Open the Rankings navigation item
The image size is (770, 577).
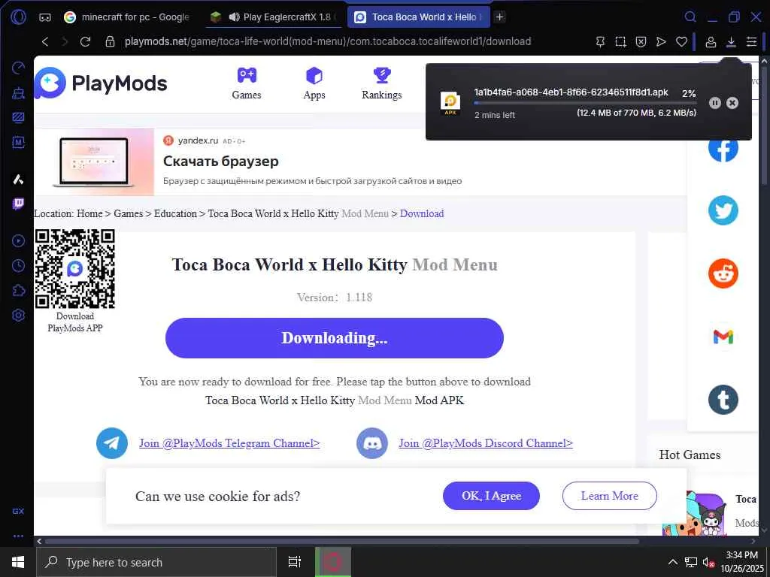381,83
